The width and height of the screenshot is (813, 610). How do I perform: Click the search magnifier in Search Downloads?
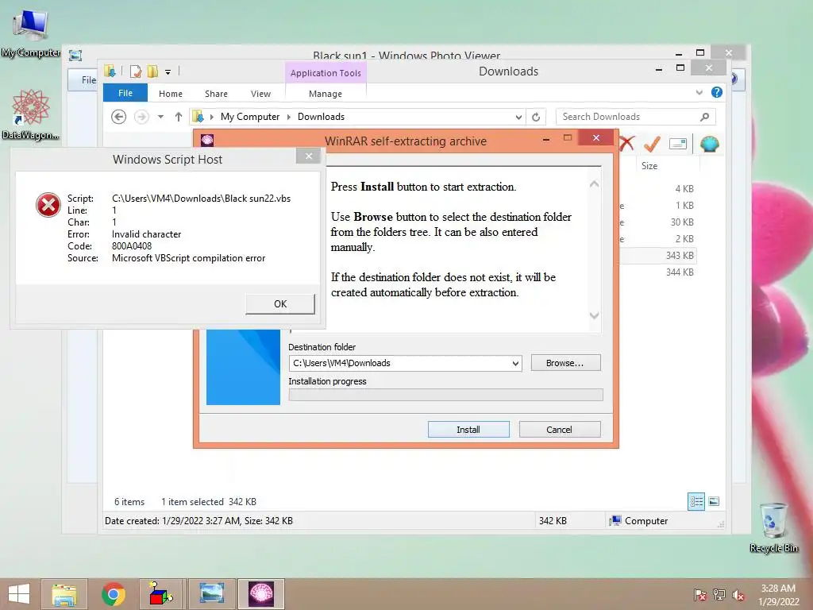(704, 117)
